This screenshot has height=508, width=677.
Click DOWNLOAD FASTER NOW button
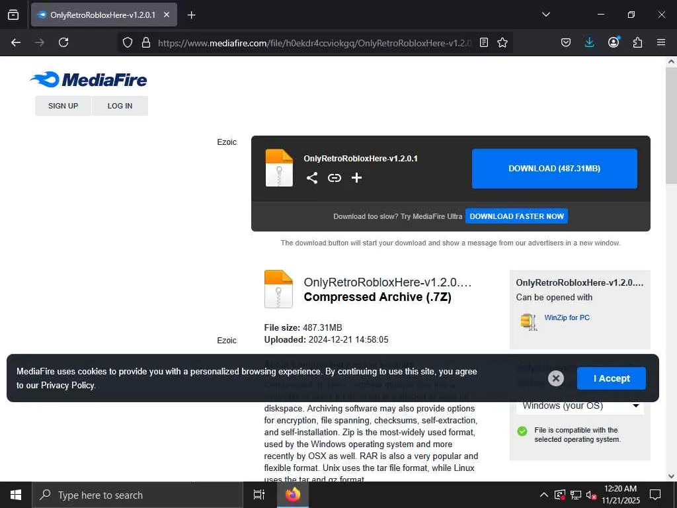point(516,216)
